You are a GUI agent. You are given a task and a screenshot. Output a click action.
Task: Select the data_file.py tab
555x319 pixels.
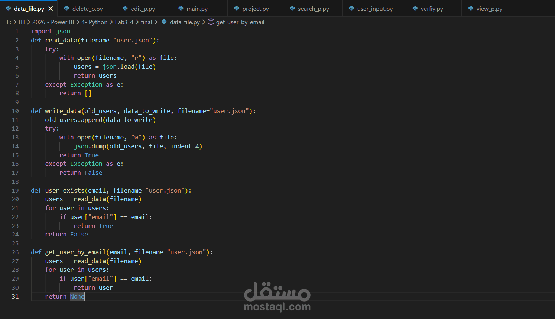(x=29, y=9)
